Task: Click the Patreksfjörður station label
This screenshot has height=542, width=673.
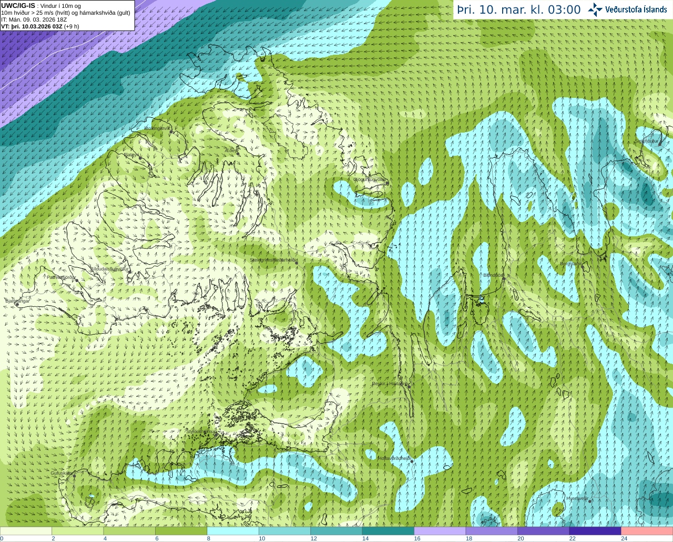Action: [x=62, y=277]
